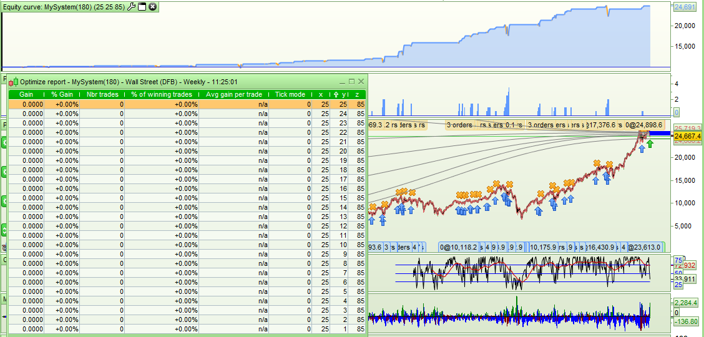This screenshot has height=337, width=704.
Task: Sort by the Gain column header
Action: [26, 94]
